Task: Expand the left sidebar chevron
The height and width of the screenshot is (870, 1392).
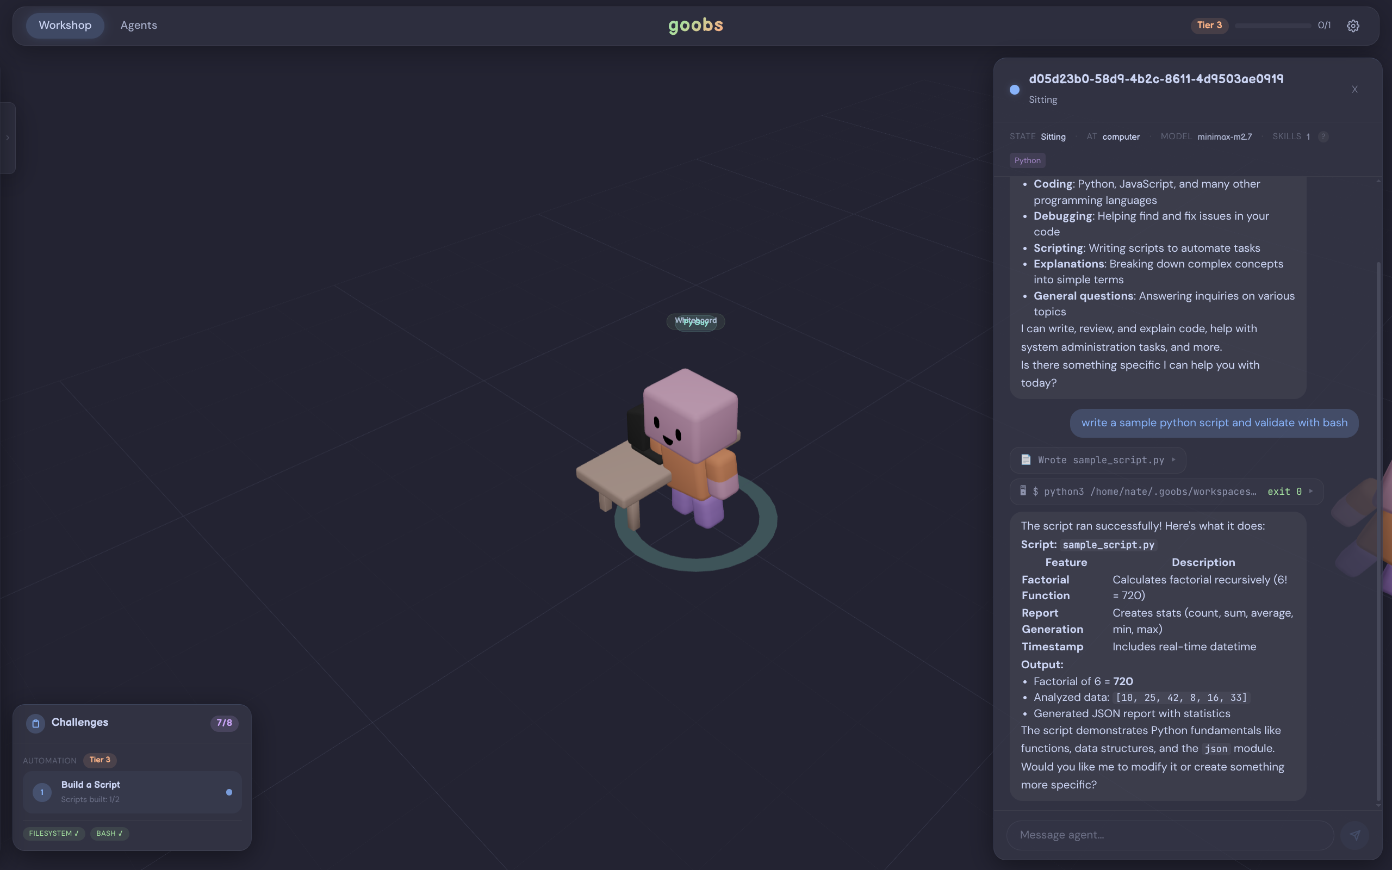Action: [x=8, y=138]
